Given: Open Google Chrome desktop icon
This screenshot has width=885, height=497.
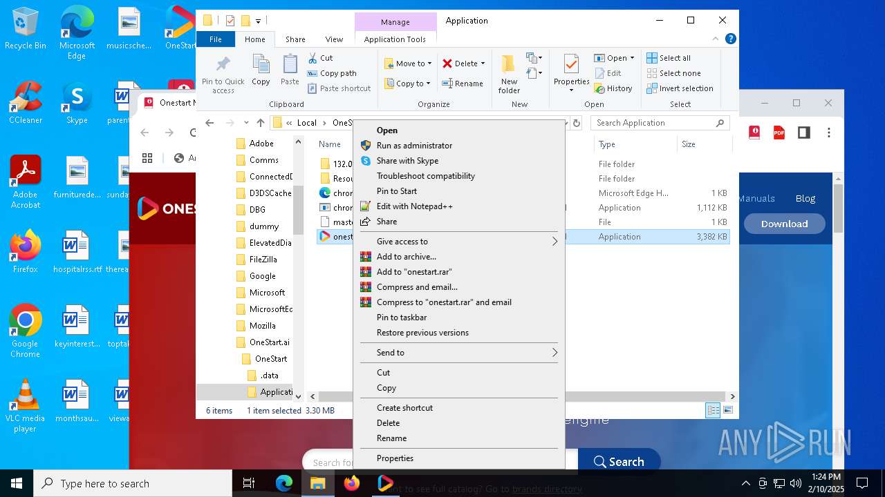Looking at the screenshot, I should click(x=25, y=331).
